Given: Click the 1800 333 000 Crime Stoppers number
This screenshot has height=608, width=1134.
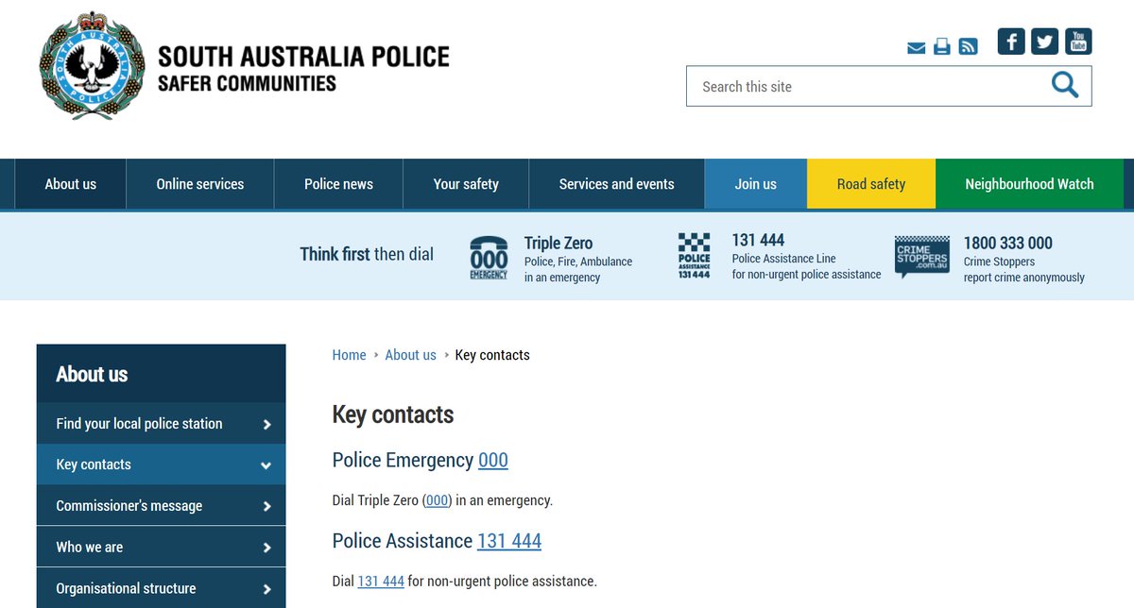Looking at the screenshot, I should pyautogui.click(x=1008, y=243).
